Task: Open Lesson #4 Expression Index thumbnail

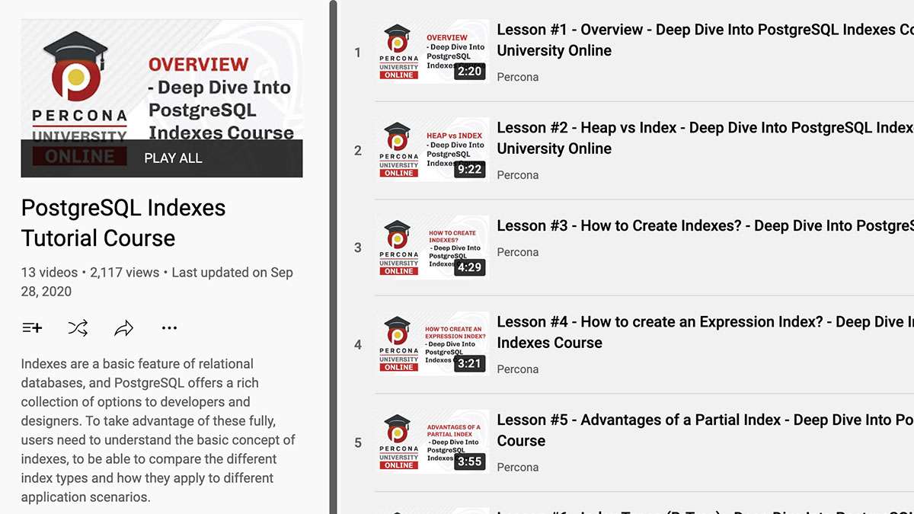Action: (x=433, y=344)
